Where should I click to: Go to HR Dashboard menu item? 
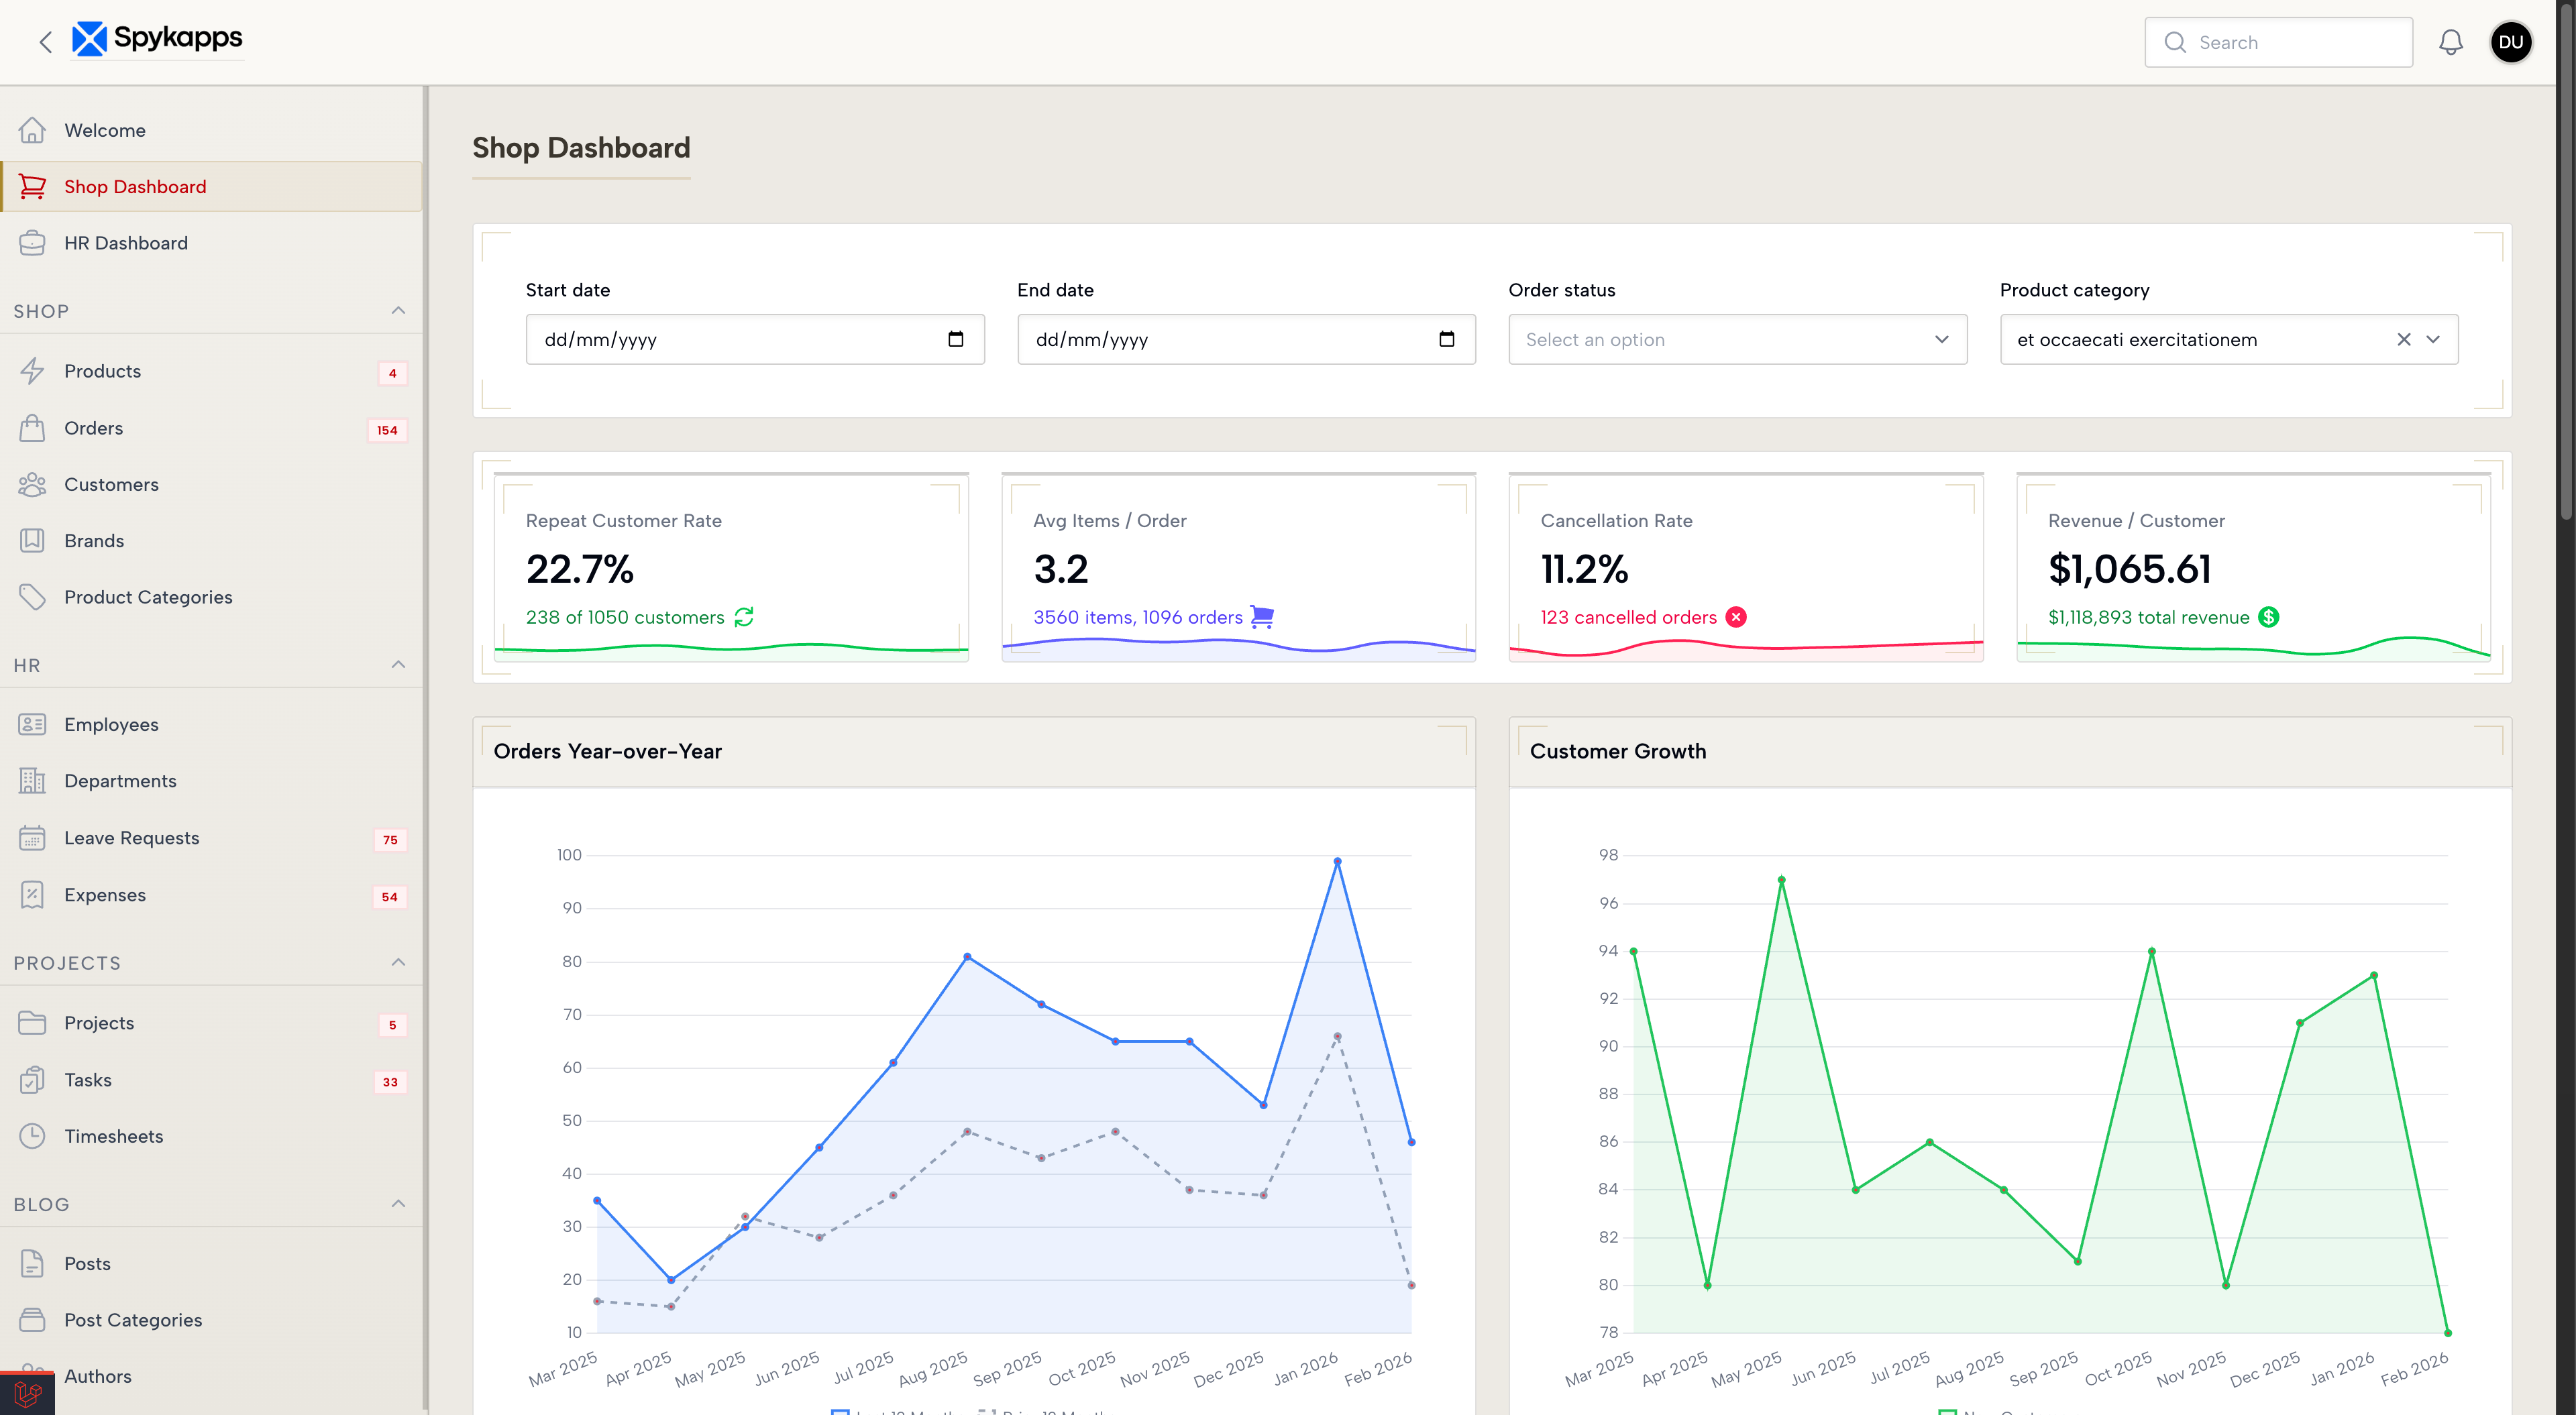[x=126, y=243]
